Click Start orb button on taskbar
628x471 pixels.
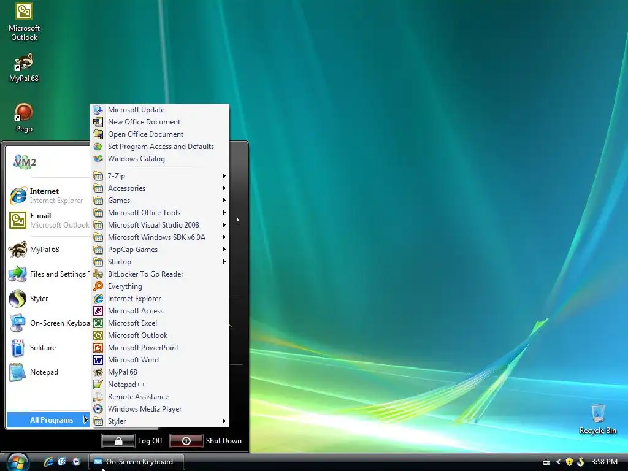[18, 462]
